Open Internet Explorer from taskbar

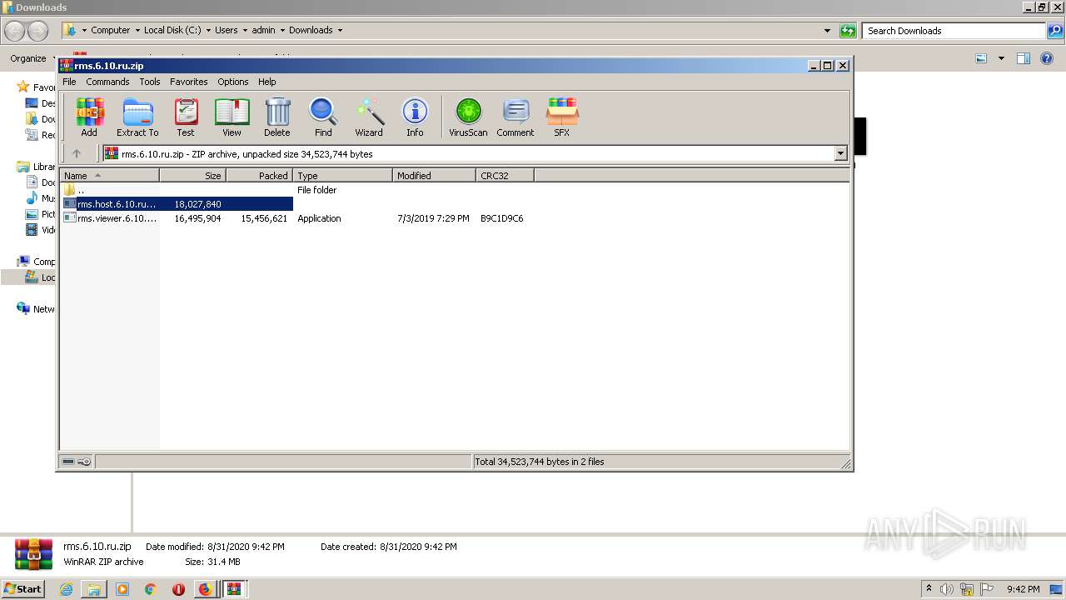point(67,589)
